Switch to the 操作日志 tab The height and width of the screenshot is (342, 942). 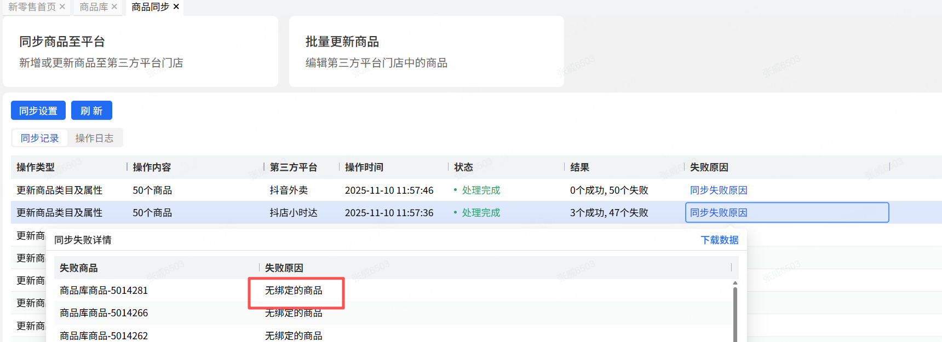[94, 138]
